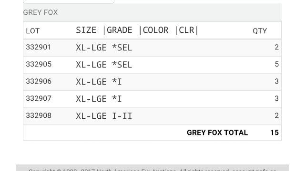Click XL-LGE *SEL description of lot 332901

coord(104,47)
